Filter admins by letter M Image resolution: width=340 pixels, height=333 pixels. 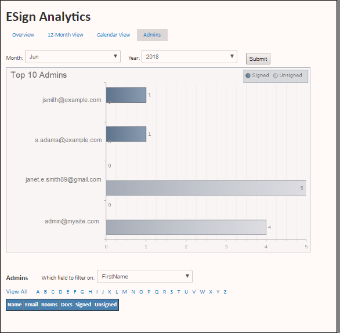click(x=125, y=292)
